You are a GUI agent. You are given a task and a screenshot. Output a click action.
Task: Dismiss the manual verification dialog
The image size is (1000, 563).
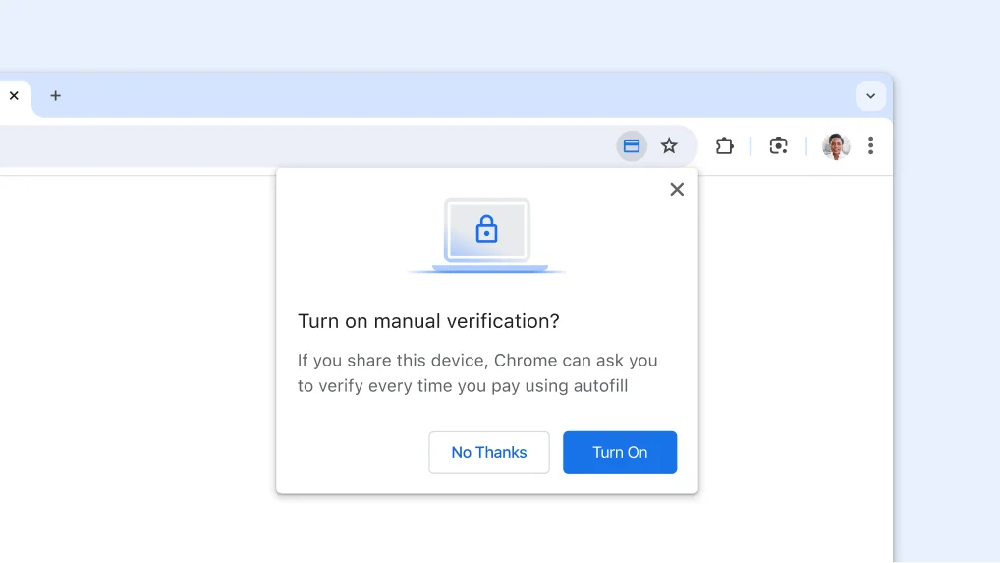pos(677,190)
